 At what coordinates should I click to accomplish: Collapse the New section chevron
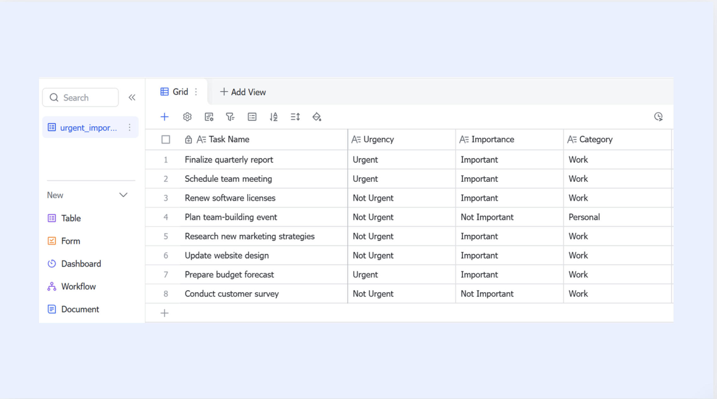123,195
